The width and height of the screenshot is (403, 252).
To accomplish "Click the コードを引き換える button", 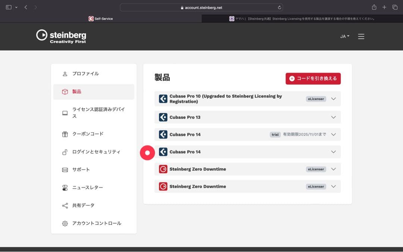I will click(x=313, y=79).
